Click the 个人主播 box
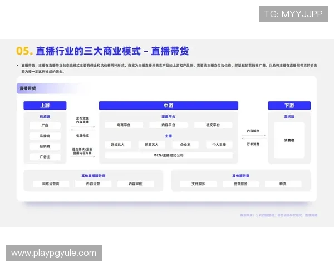The width and height of the screenshot is (334, 267). [x=219, y=145]
